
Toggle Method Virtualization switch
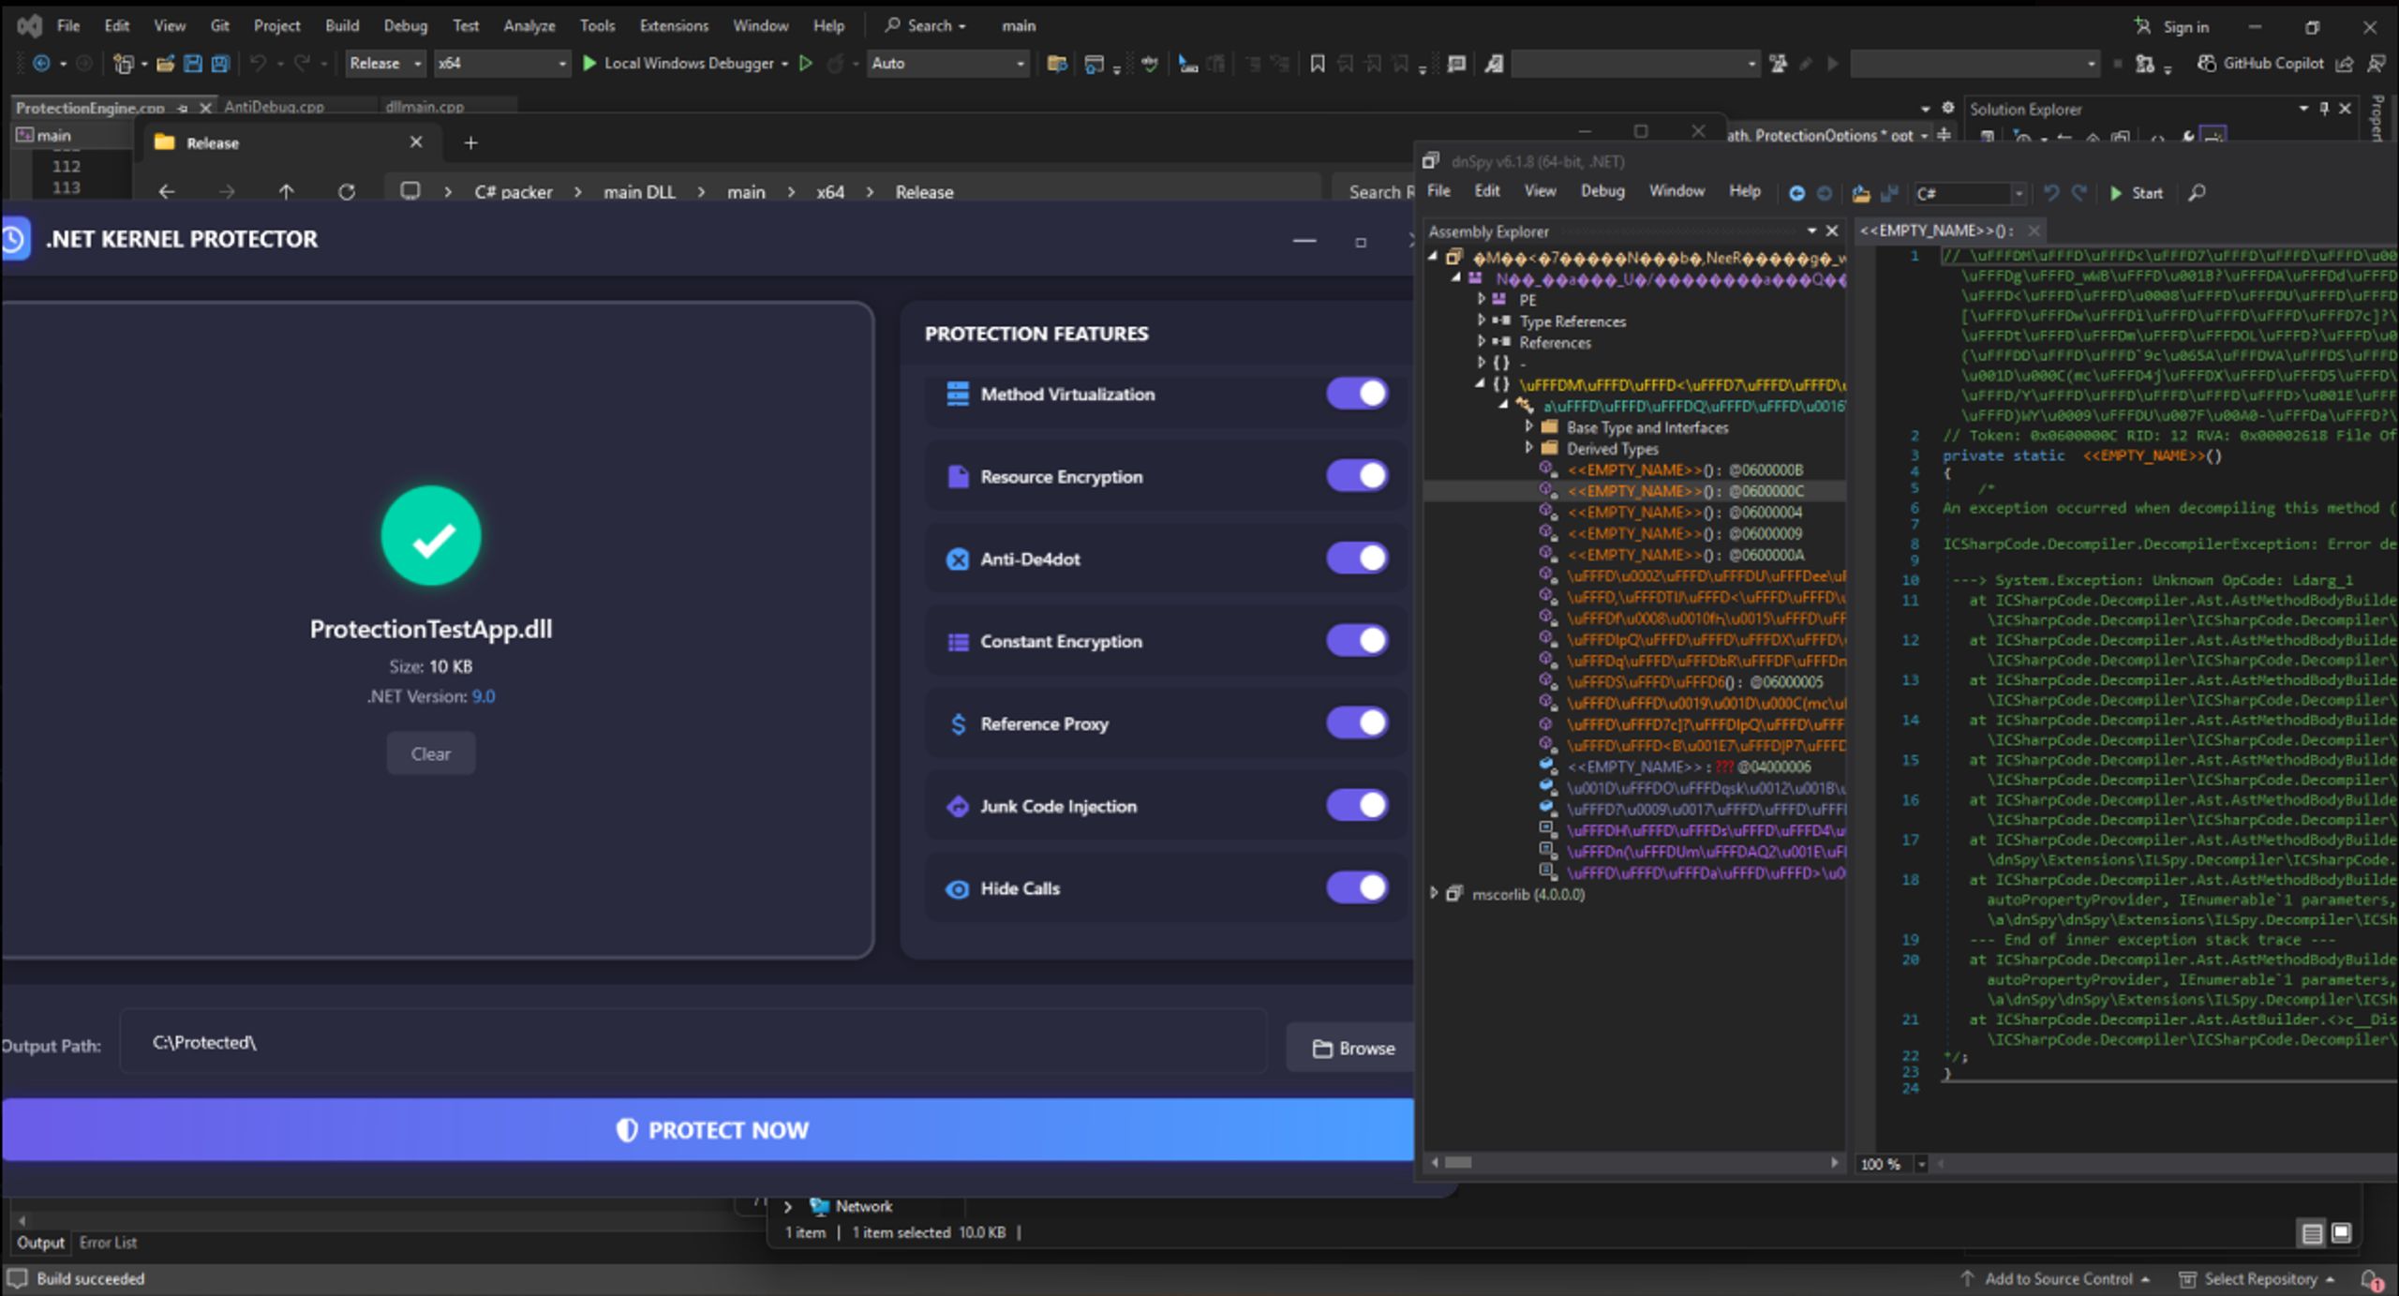pyautogui.click(x=1357, y=394)
